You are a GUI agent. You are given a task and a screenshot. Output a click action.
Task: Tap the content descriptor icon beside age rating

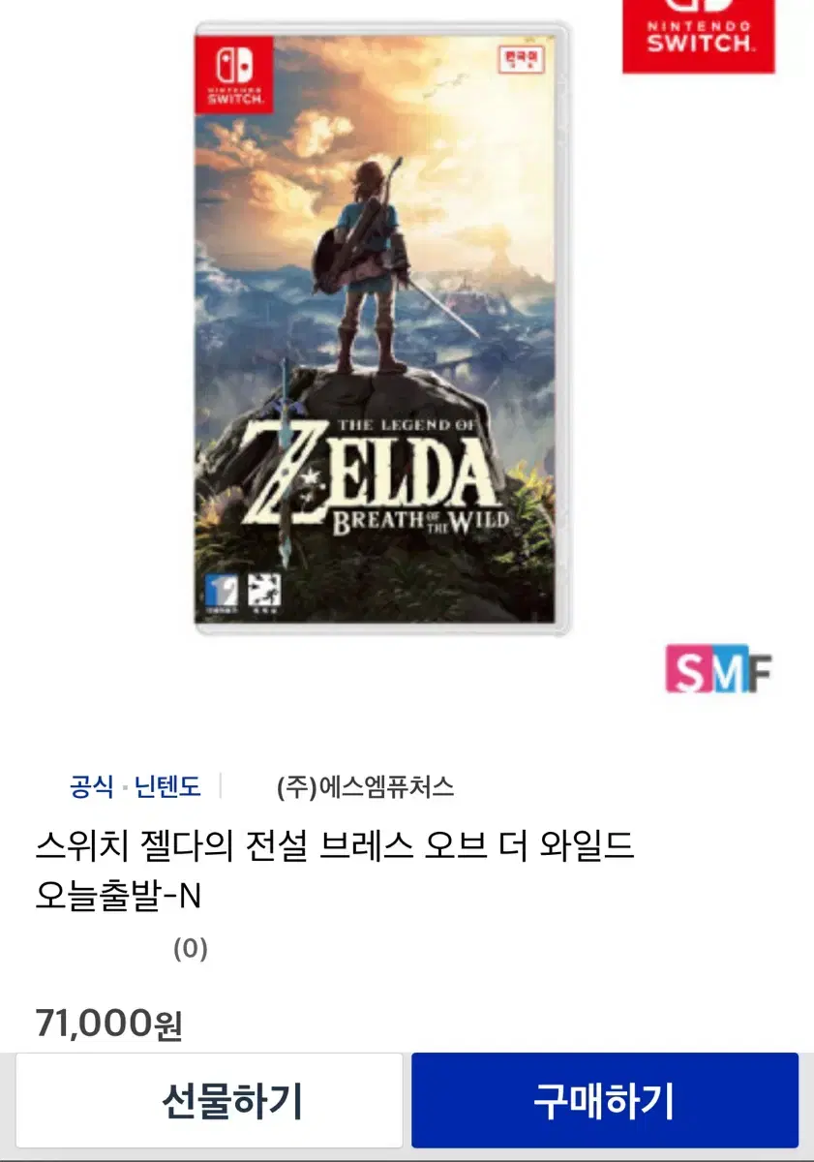pos(262,593)
